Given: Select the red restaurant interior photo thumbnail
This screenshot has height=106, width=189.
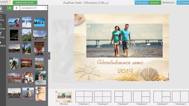Looking at the screenshot, I should point(26,63).
